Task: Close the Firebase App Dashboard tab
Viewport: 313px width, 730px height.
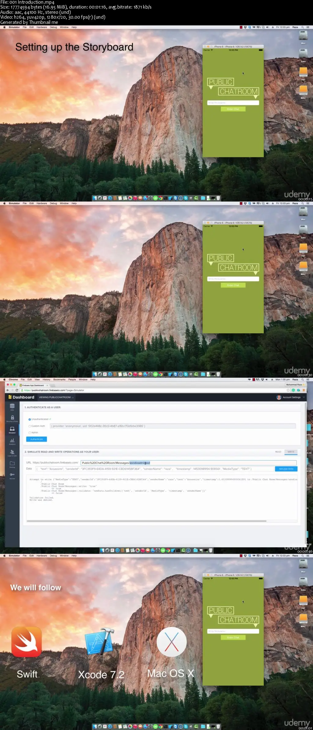Action: (47, 385)
